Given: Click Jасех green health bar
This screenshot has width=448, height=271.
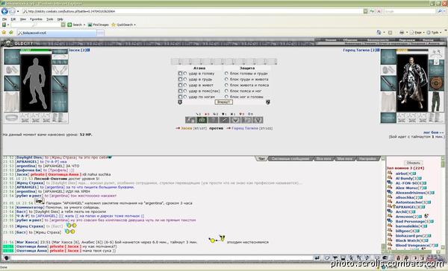Looking at the screenshot, I should point(36,50).
